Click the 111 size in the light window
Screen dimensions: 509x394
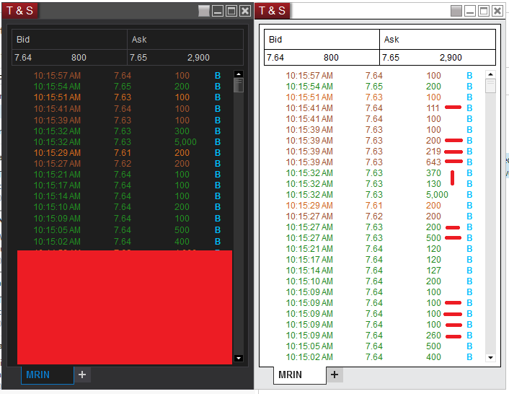click(433, 108)
